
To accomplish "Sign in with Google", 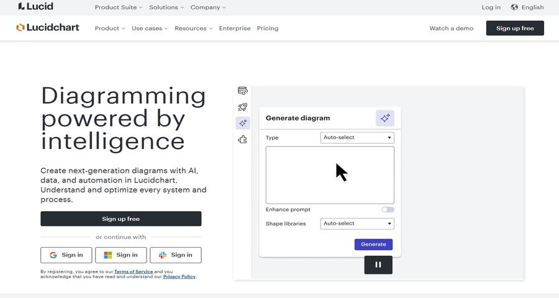I will [x=66, y=255].
